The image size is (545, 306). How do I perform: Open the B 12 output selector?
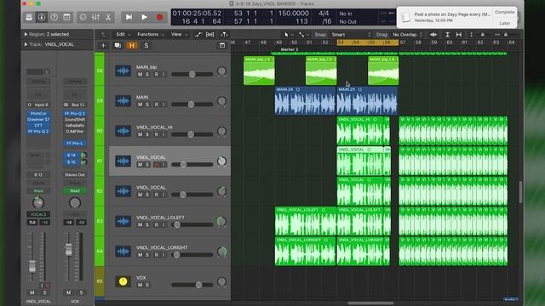click(x=38, y=174)
